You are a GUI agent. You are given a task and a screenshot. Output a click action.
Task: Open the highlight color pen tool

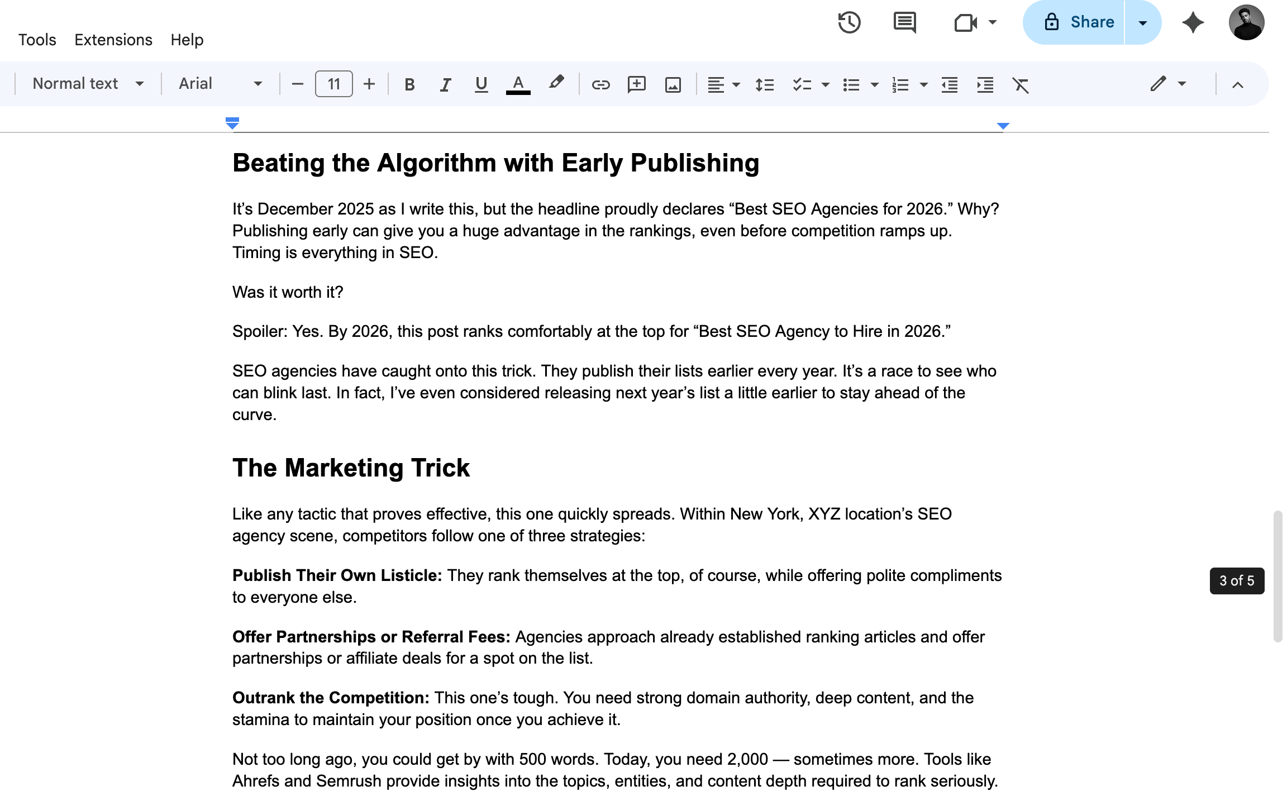pyautogui.click(x=555, y=83)
